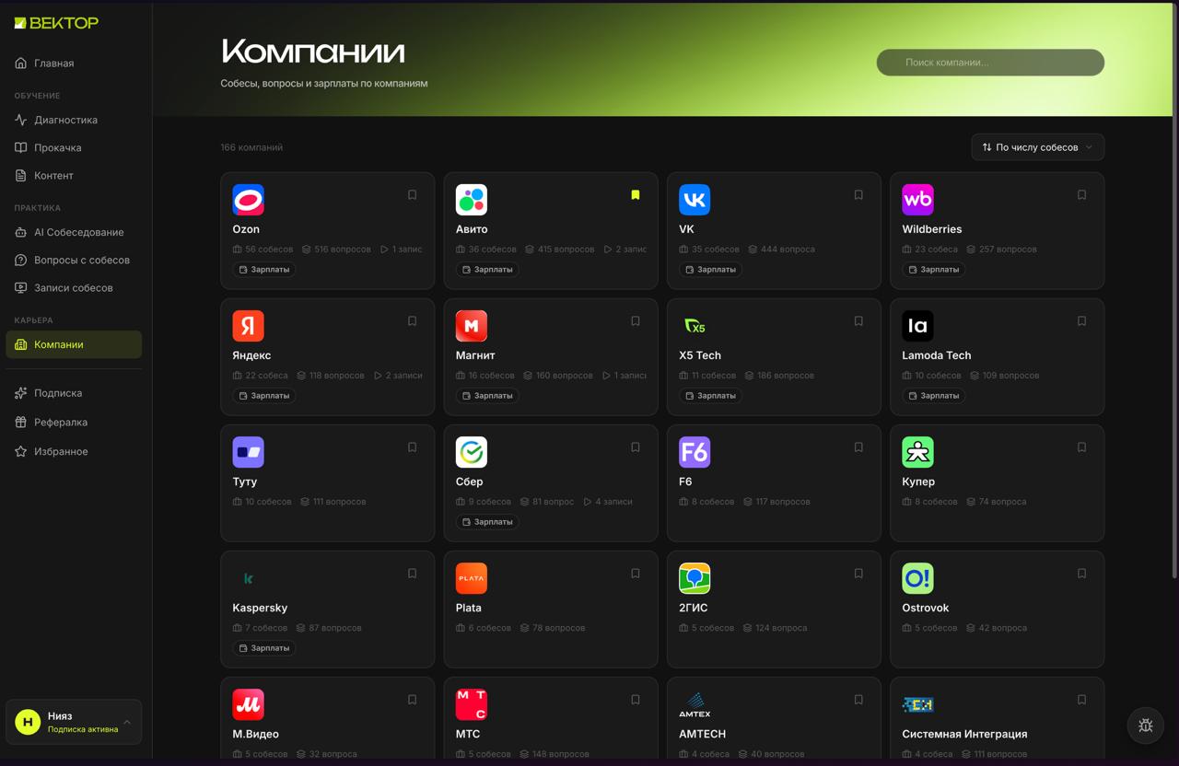
Task: Click the 444 вопроса count on VK
Action: point(781,250)
